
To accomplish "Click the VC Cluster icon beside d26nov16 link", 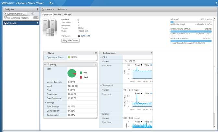I will pyautogui.click(x=79, y=36).
